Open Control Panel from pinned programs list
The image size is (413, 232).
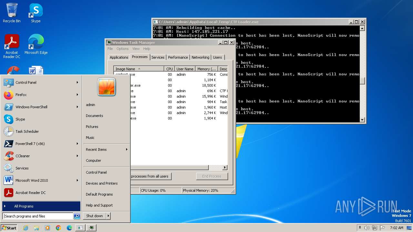coord(41,82)
